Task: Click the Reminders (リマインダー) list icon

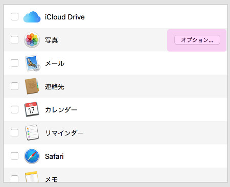Action: pyautogui.click(x=32, y=132)
